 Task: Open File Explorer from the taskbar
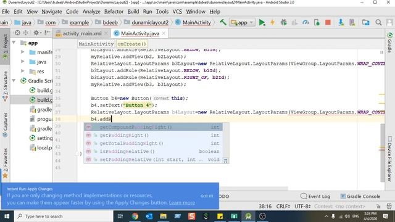point(163,216)
